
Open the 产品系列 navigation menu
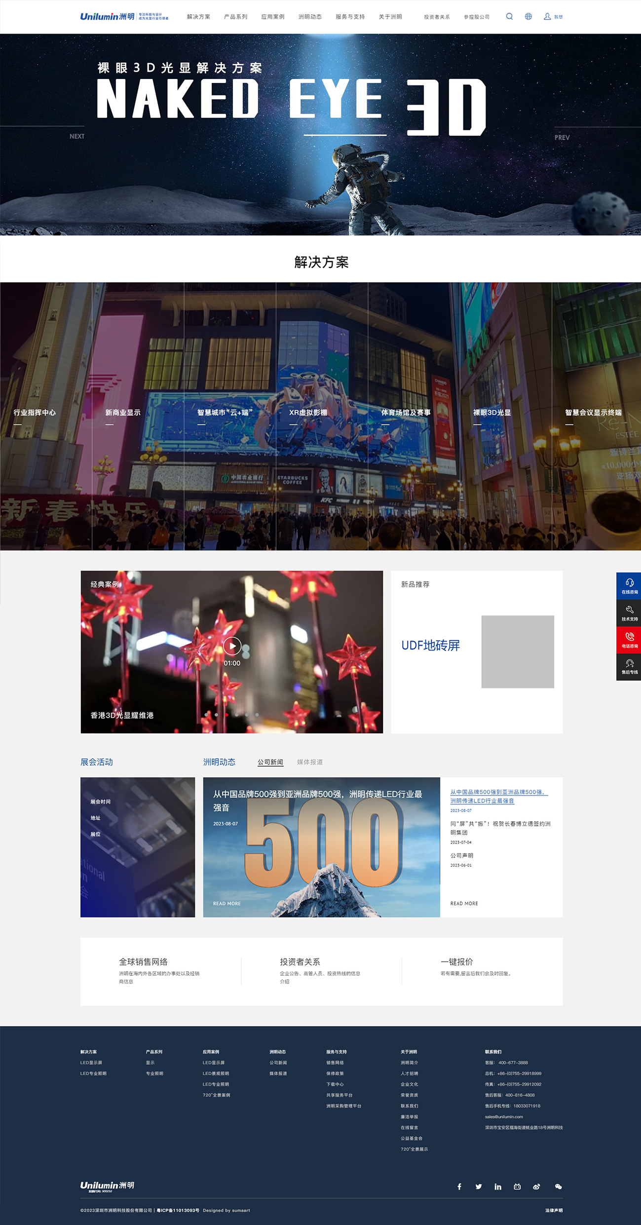[x=235, y=17]
